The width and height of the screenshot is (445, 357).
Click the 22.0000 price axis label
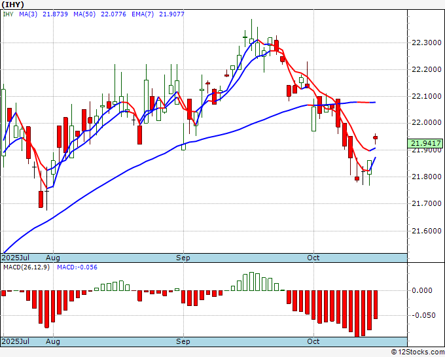(426, 122)
